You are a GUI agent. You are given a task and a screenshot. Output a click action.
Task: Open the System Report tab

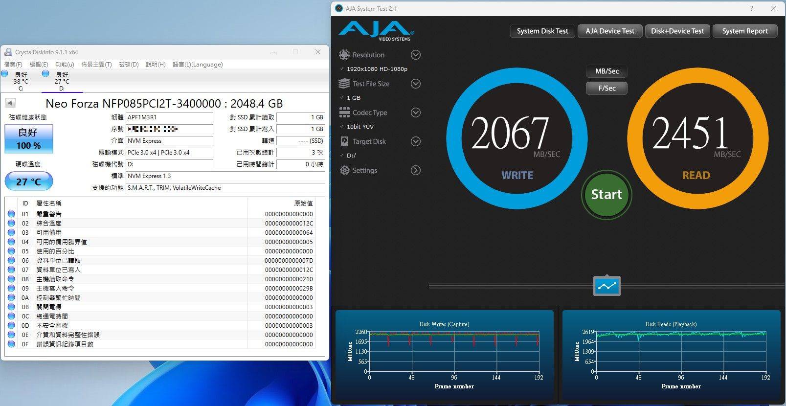744,31
